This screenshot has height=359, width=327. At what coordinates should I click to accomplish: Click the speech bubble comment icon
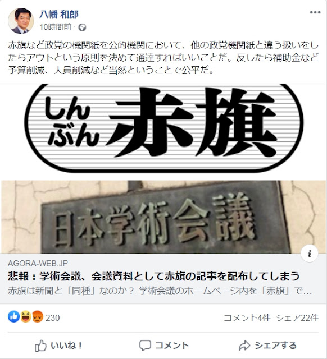click(145, 346)
